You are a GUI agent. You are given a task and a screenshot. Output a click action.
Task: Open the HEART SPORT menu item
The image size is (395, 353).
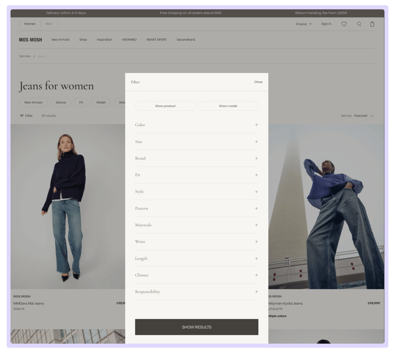(156, 40)
